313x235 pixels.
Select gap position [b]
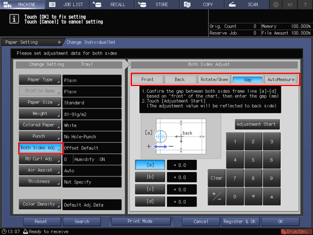click(150, 177)
